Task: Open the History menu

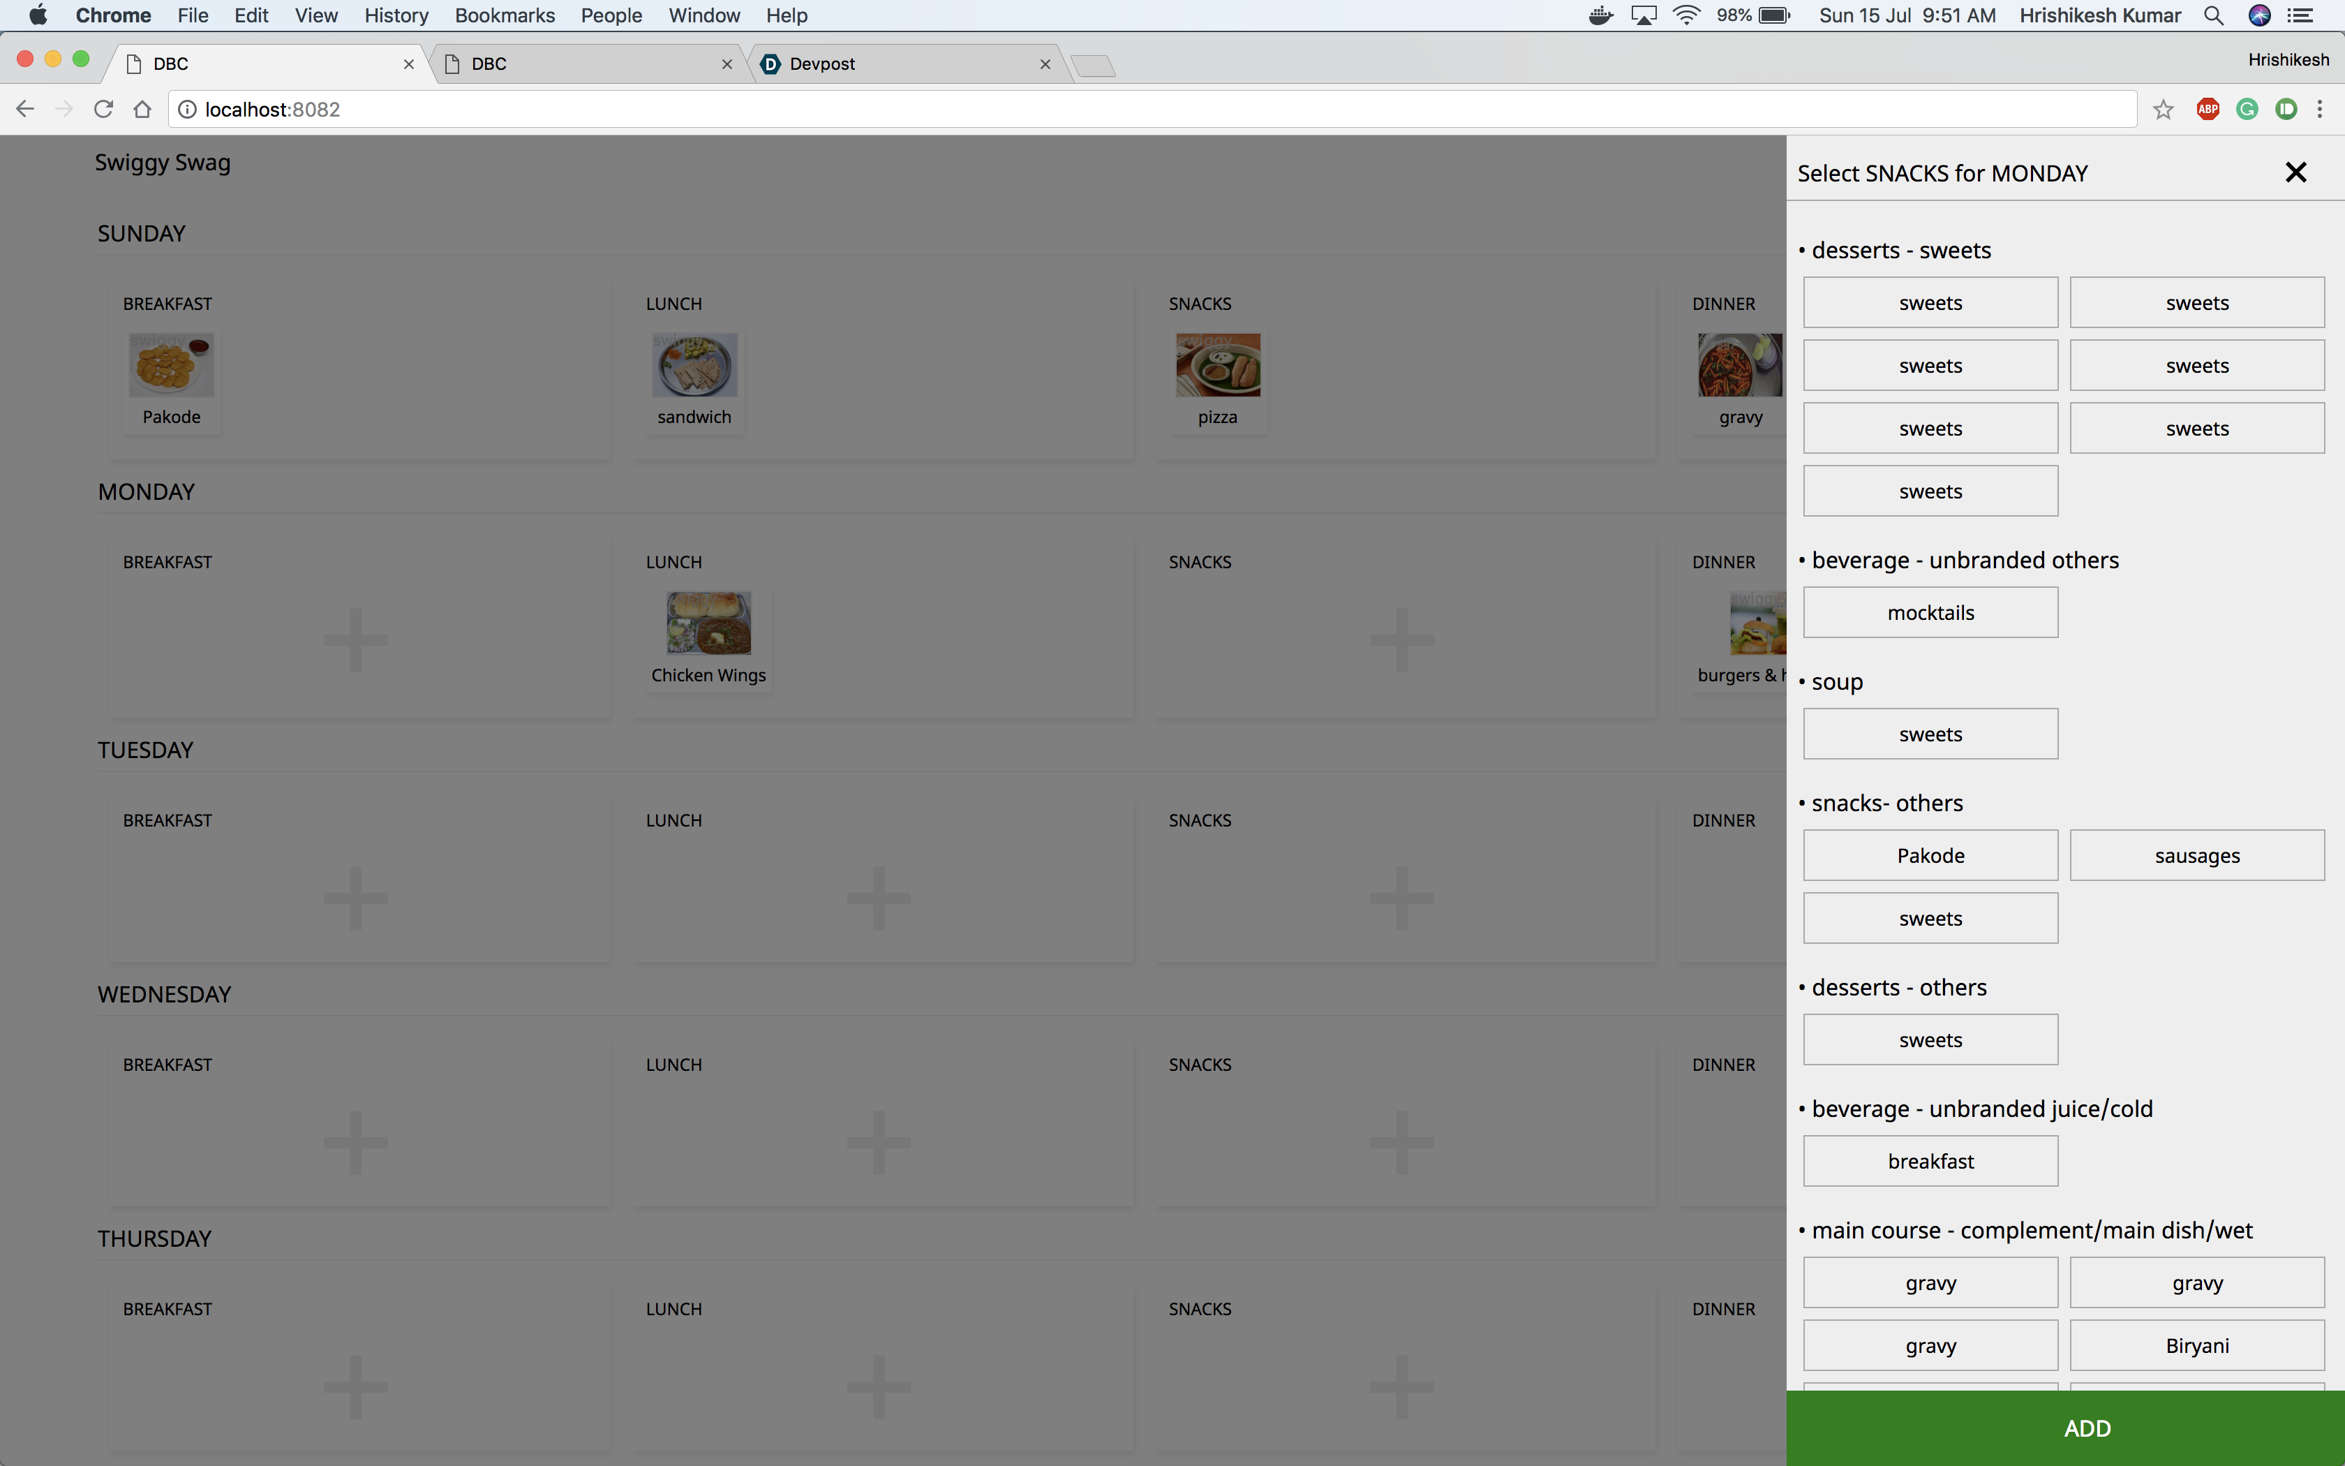Action: tap(395, 15)
